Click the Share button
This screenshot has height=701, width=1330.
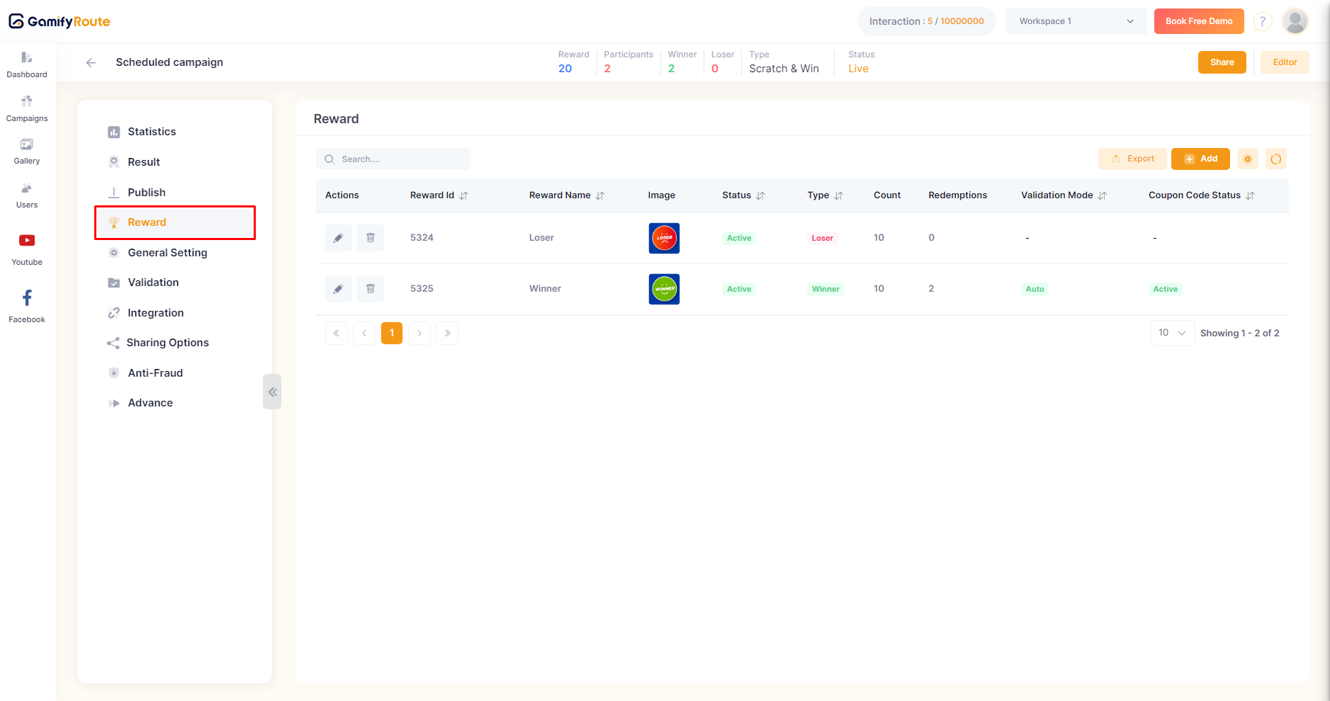[x=1222, y=62]
